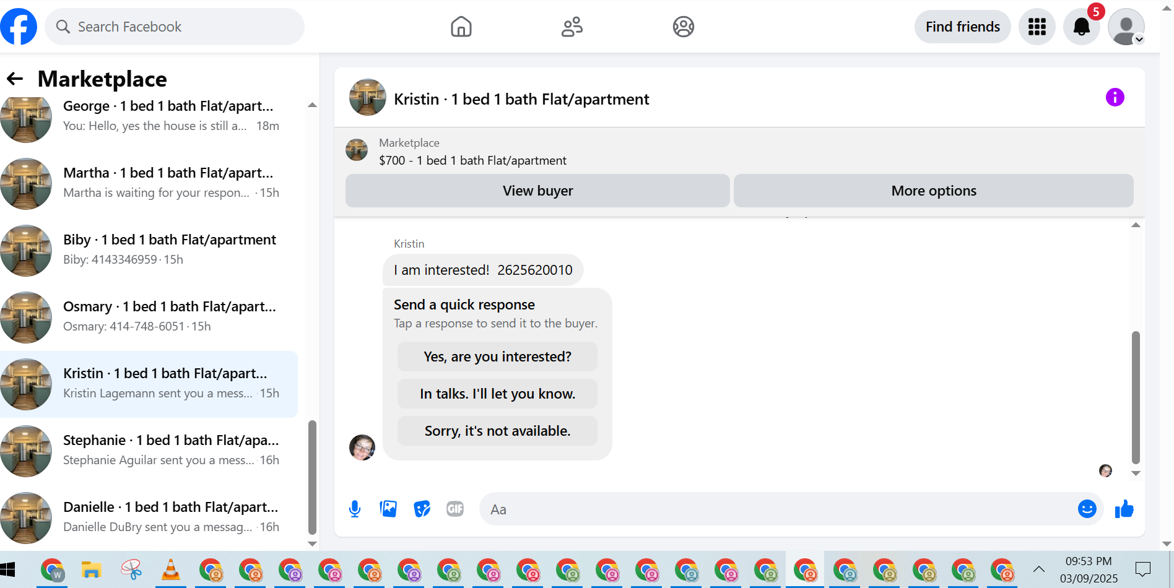Open More options for the listing
The image size is (1174, 588).
point(934,191)
